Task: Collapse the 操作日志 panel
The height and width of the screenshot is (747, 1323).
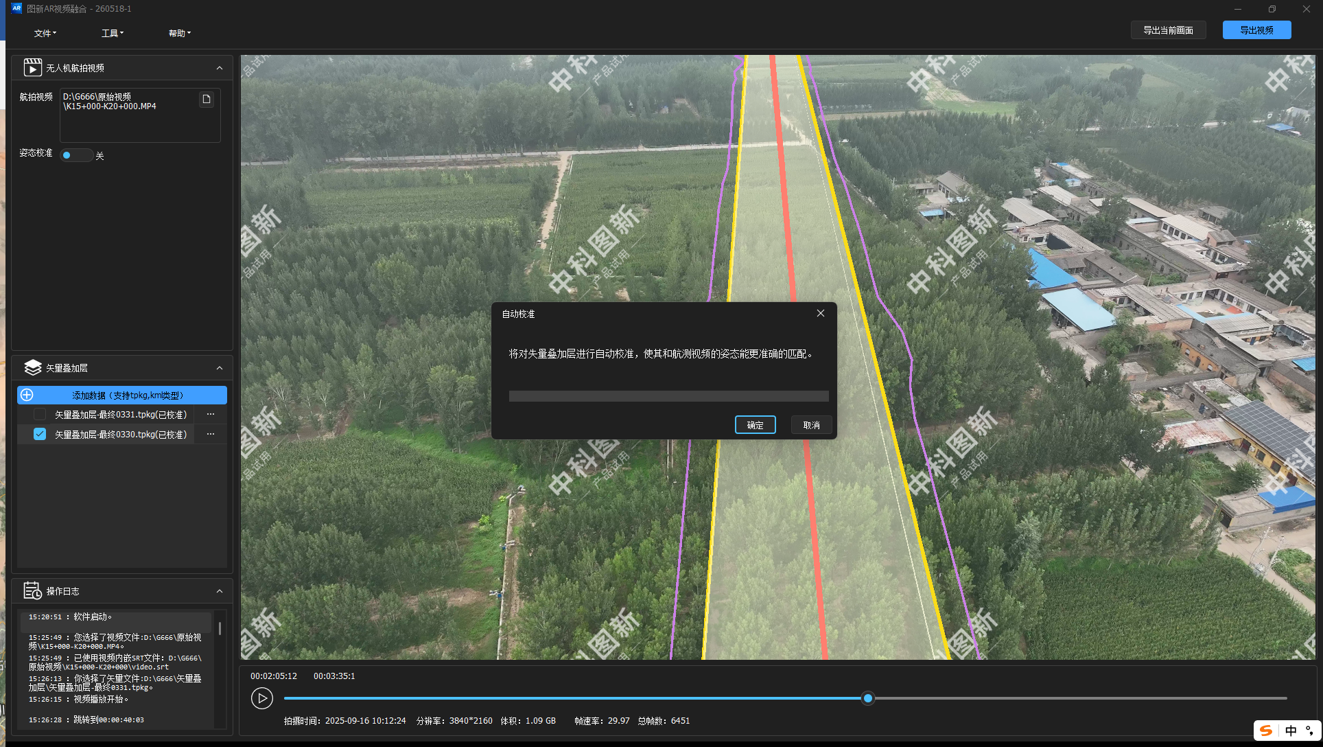Action: coord(220,591)
